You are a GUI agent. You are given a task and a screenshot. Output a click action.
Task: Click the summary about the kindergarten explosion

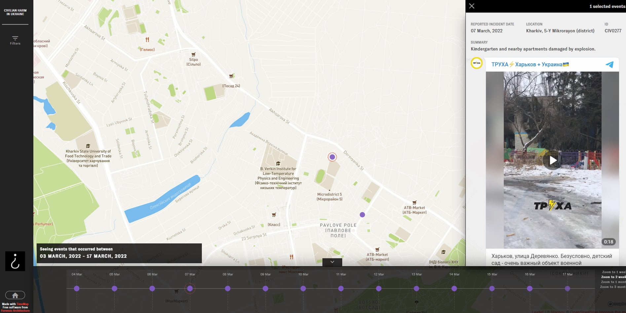tap(533, 49)
